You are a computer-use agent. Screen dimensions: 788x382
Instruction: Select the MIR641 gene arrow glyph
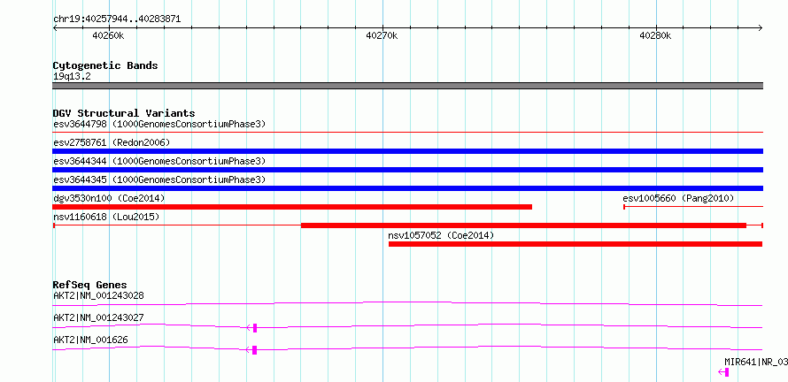(723, 372)
